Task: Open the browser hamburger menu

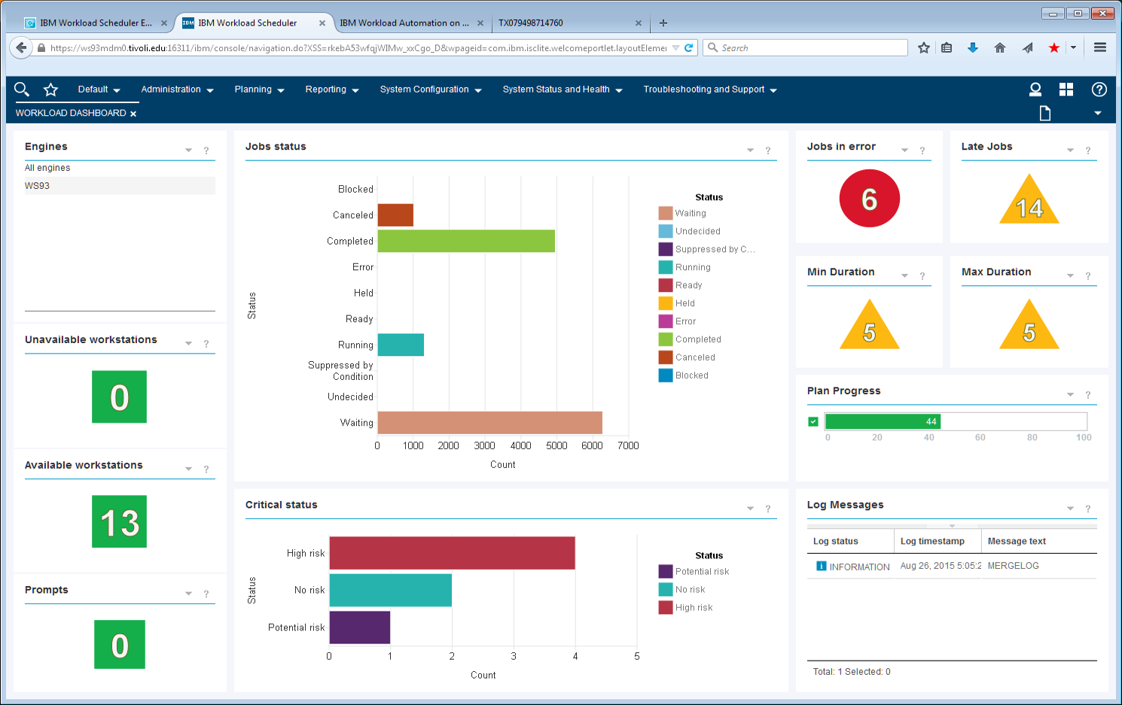Action: (x=1100, y=47)
